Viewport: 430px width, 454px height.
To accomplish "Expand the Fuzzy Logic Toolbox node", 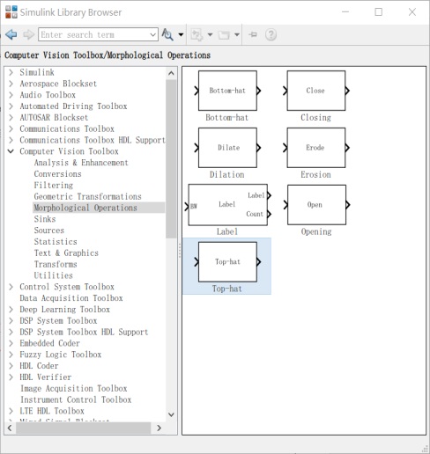I will click(11, 355).
